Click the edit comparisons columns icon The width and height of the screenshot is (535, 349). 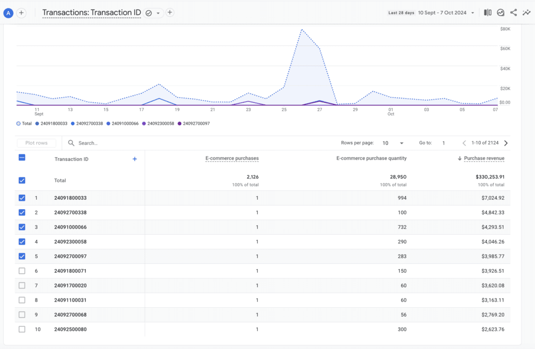pyautogui.click(x=487, y=13)
